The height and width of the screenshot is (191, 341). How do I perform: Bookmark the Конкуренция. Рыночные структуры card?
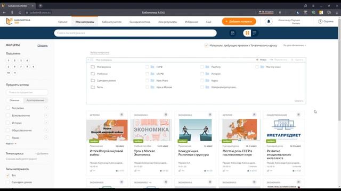coord(210,115)
